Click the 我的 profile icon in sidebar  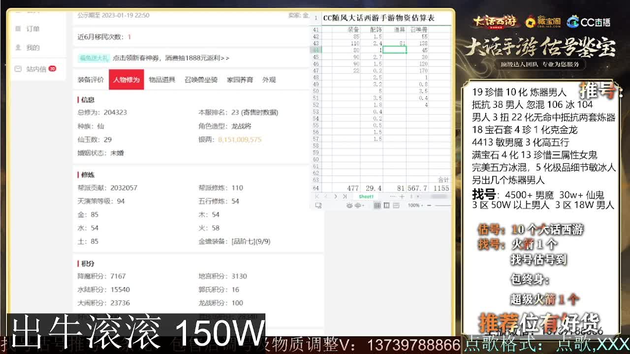[18, 47]
